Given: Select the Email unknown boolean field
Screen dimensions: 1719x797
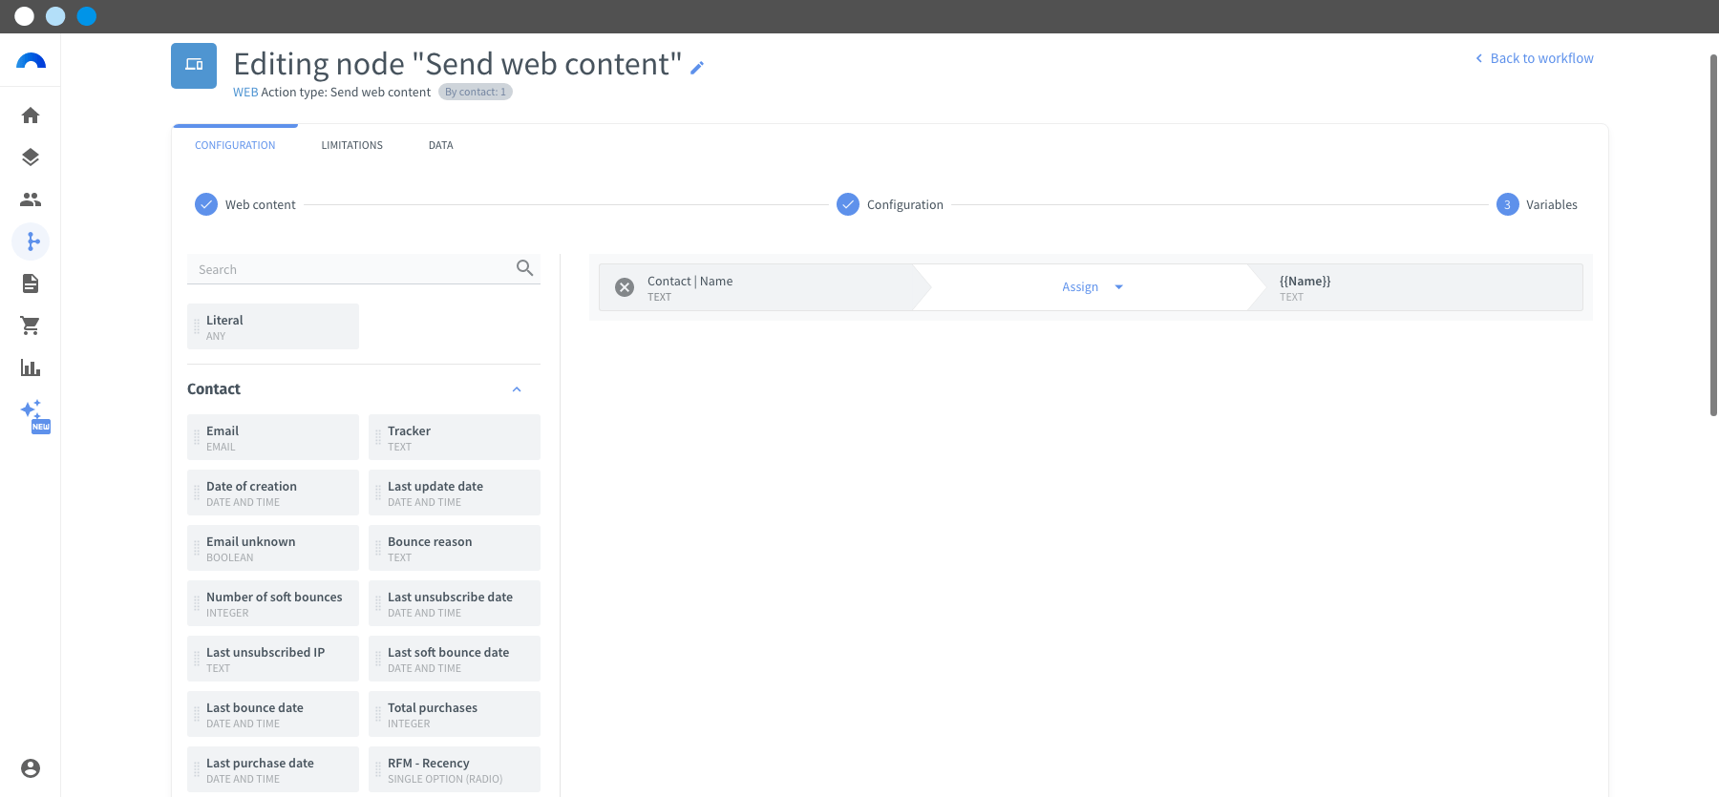Looking at the screenshot, I should click(273, 548).
